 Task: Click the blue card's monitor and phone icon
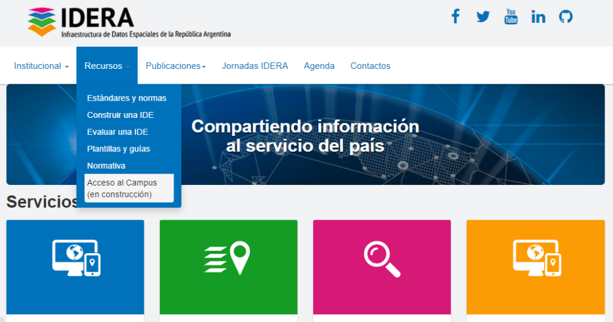pyautogui.click(x=76, y=258)
